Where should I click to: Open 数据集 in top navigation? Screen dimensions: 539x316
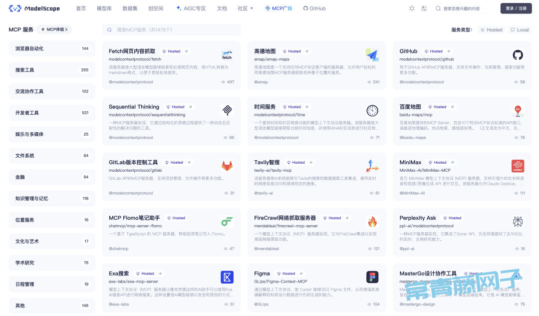coord(130,8)
